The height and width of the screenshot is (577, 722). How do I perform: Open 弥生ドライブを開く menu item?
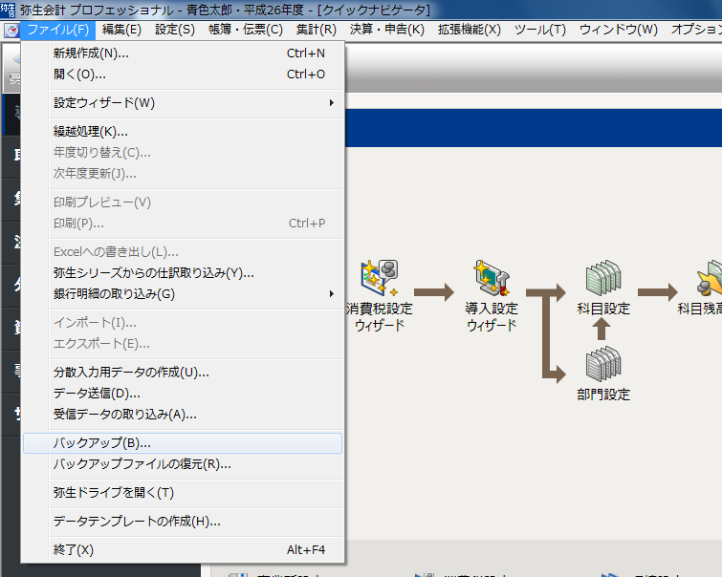click(114, 493)
